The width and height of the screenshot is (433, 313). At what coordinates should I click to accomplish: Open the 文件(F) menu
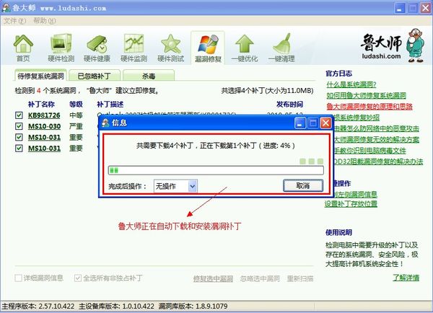point(14,21)
